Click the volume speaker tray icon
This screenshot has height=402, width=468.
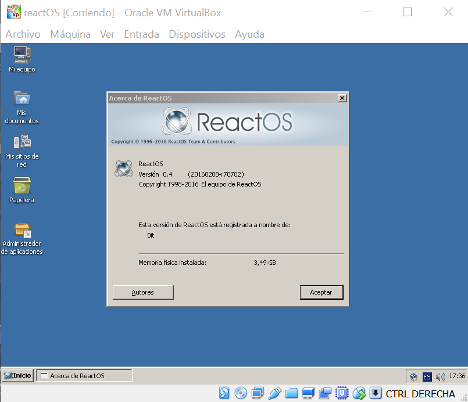440,376
